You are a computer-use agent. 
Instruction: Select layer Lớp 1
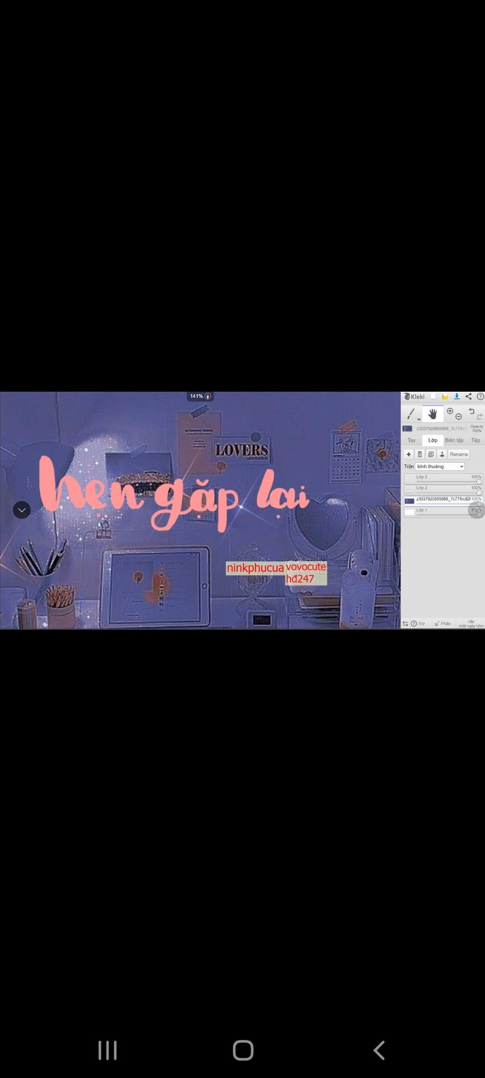click(x=443, y=512)
